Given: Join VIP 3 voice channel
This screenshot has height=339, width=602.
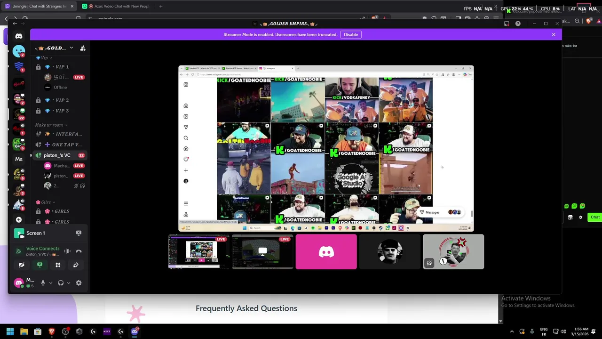Looking at the screenshot, I should click(x=59, y=111).
